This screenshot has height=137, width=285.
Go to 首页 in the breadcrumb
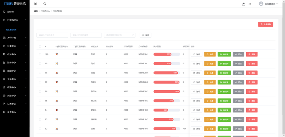[x=36, y=11]
